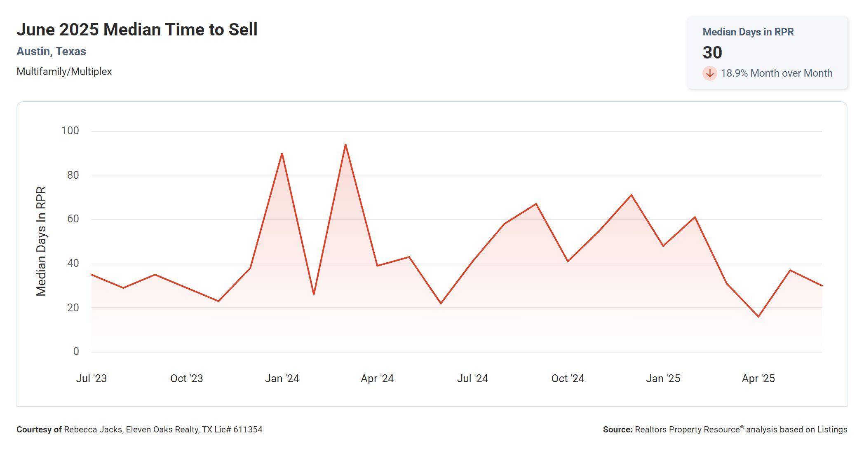Viewport: 864px width, 453px height.
Task: Click the "18.9% Month over Month" text
Action: click(x=776, y=73)
